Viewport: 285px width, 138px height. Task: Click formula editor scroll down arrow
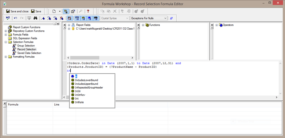(280, 93)
